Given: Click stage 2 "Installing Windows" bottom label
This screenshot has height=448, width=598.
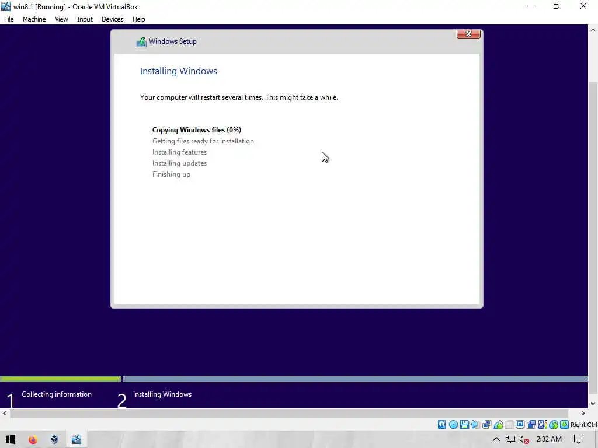Looking at the screenshot, I should point(162,394).
